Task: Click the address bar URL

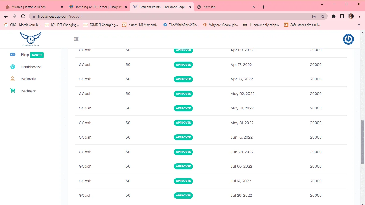Action: (60, 16)
